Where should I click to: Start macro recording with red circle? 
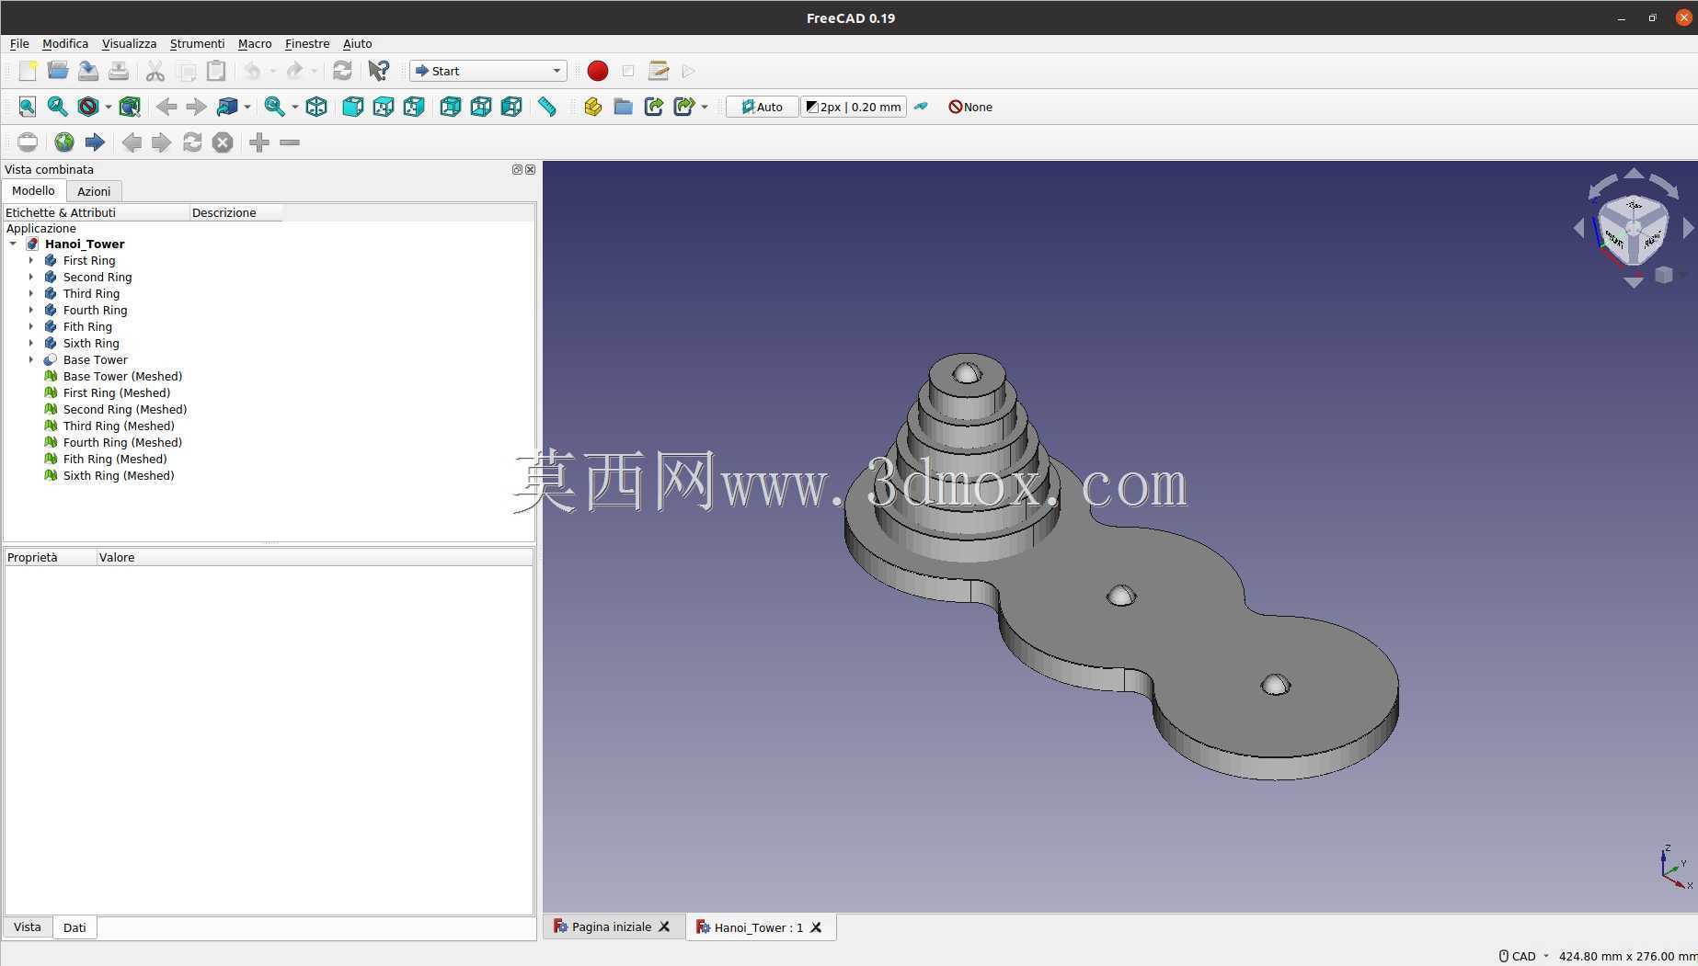pyautogui.click(x=598, y=71)
